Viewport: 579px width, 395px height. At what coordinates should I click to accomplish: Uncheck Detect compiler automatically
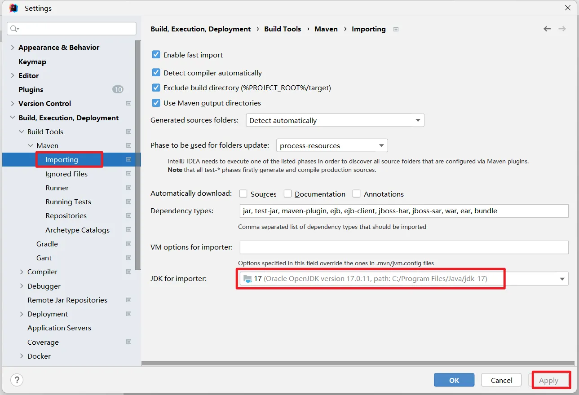[156, 73]
